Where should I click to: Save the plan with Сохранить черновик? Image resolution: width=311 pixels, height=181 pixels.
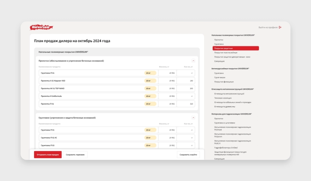(75, 155)
